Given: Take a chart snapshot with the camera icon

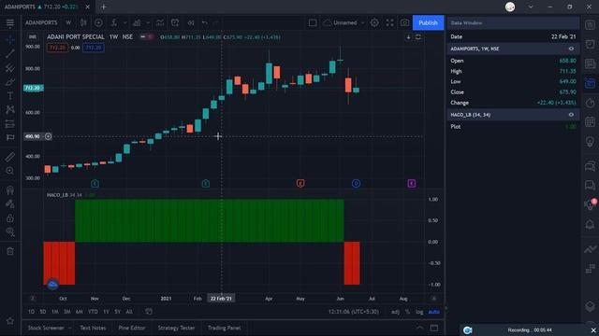Looking at the screenshot, I should tap(404, 22).
